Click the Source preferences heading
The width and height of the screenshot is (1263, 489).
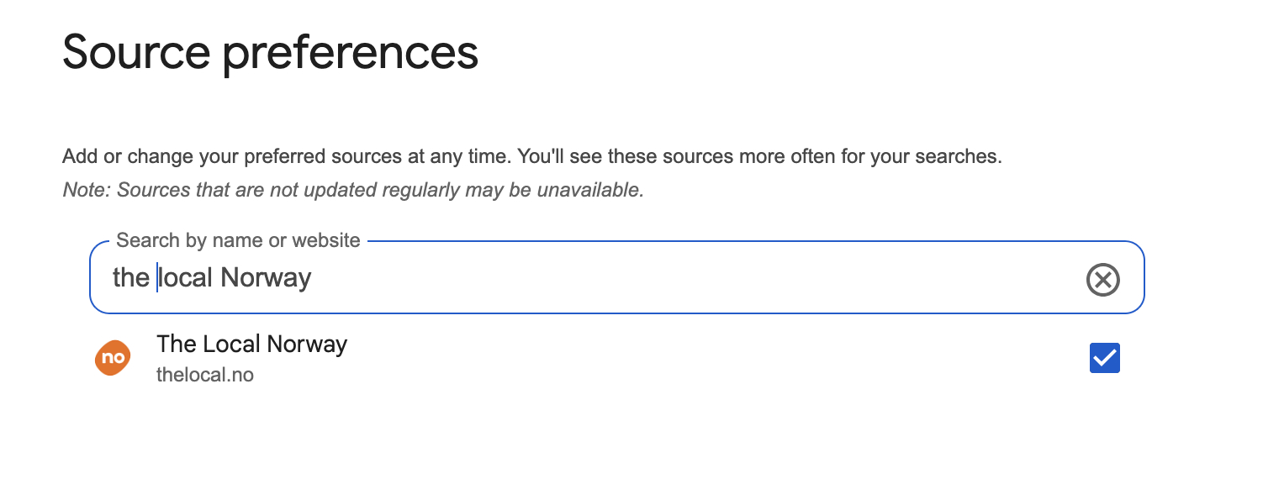pos(270,52)
